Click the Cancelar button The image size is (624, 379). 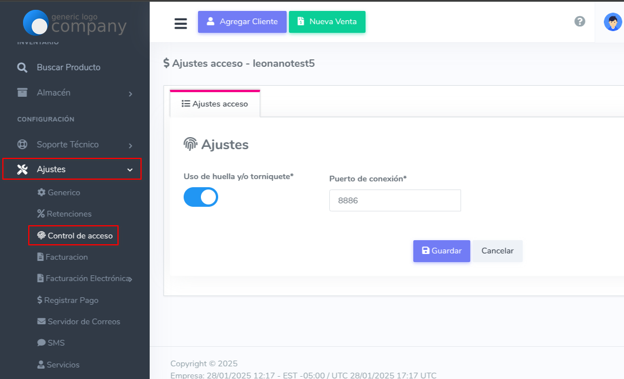(497, 251)
